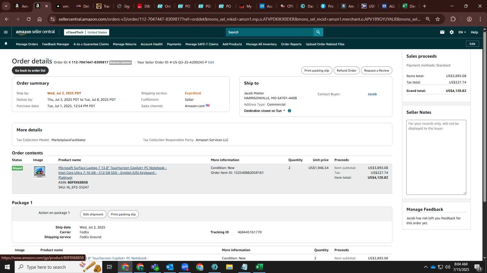
Task: Click the browser address bar URL
Action: tap(239, 19)
